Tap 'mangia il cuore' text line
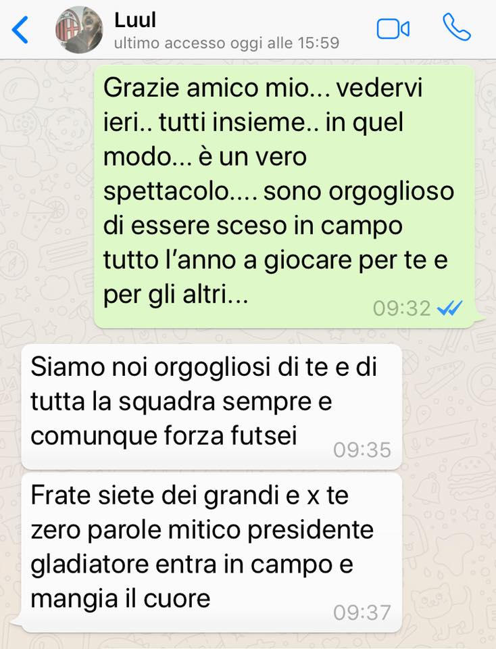496x649 pixels. (120, 598)
